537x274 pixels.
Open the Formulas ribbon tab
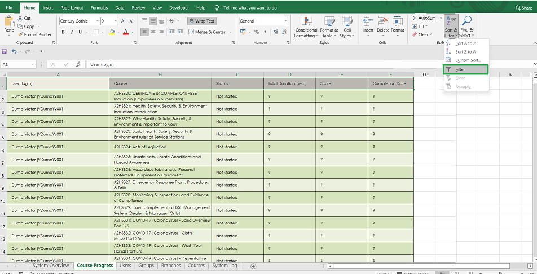pyautogui.click(x=99, y=8)
